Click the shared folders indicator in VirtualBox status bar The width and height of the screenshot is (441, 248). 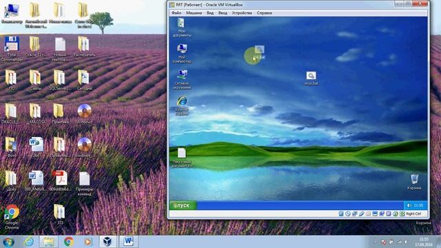pos(368,214)
